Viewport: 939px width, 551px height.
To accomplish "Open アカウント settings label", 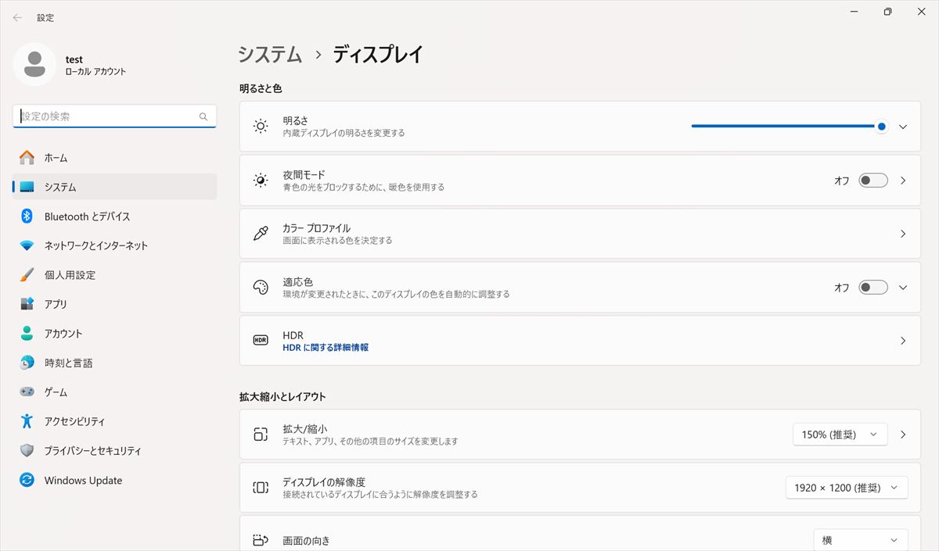I will [x=63, y=334].
